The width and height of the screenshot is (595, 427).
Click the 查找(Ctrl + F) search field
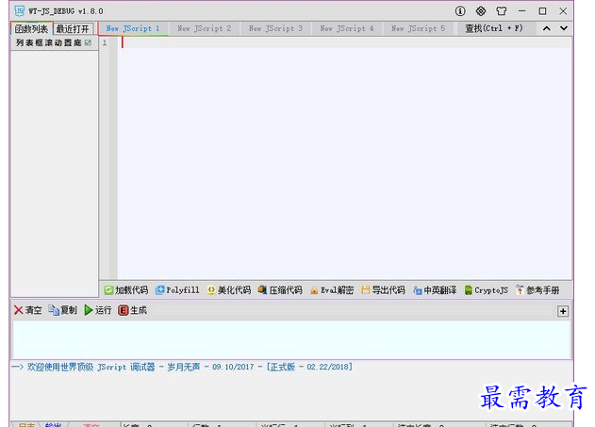[x=495, y=28]
